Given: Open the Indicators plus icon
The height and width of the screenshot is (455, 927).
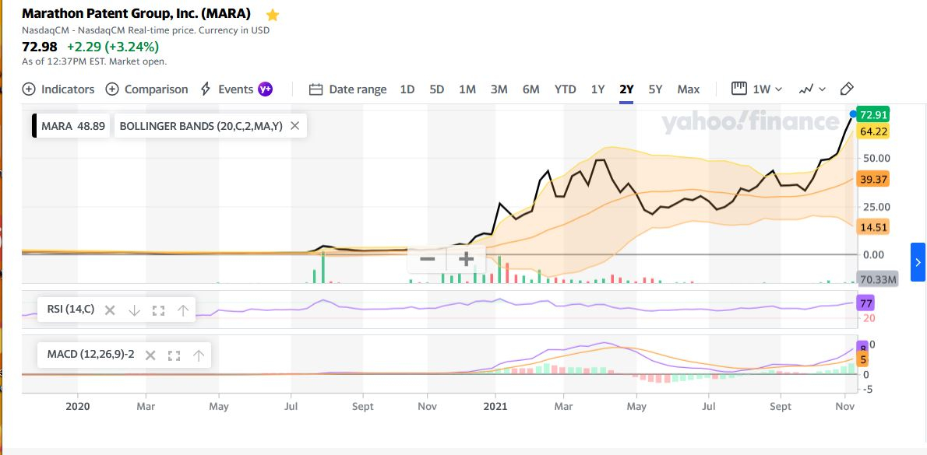Looking at the screenshot, I should 28,89.
